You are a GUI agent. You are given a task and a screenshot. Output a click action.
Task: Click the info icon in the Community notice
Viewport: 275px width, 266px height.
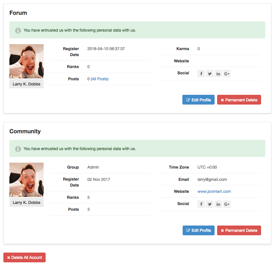click(18, 149)
